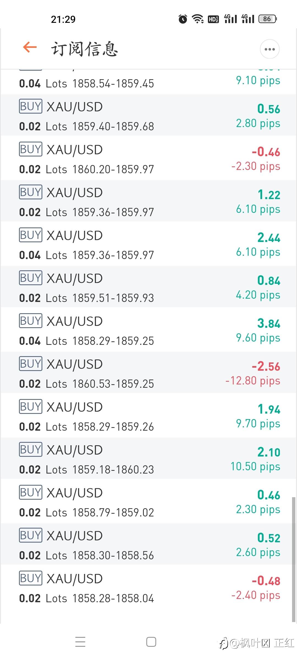Screen dimensions: 297x660
Task: Tap the Android home square button
Action: pyautogui.click(x=151, y=642)
